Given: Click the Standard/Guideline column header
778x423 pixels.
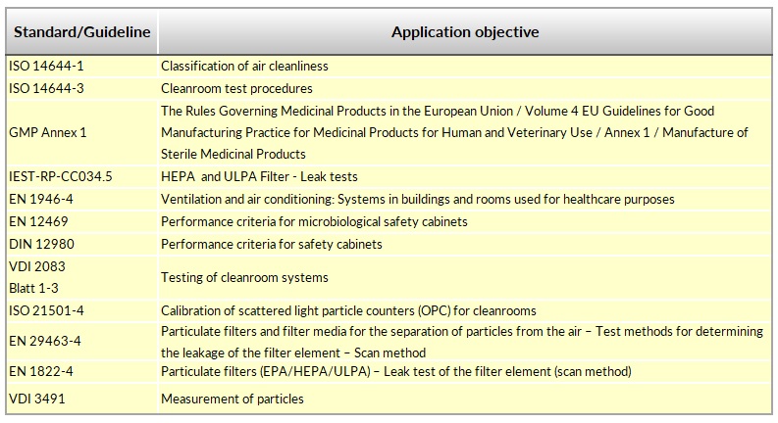Looking at the screenshot, I should pyautogui.click(x=81, y=32).
